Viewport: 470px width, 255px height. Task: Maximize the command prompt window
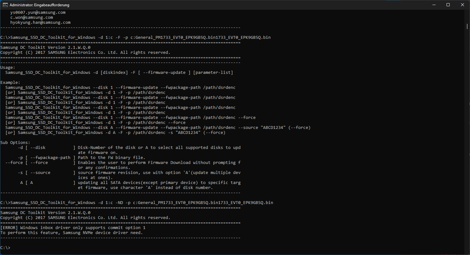click(x=448, y=5)
